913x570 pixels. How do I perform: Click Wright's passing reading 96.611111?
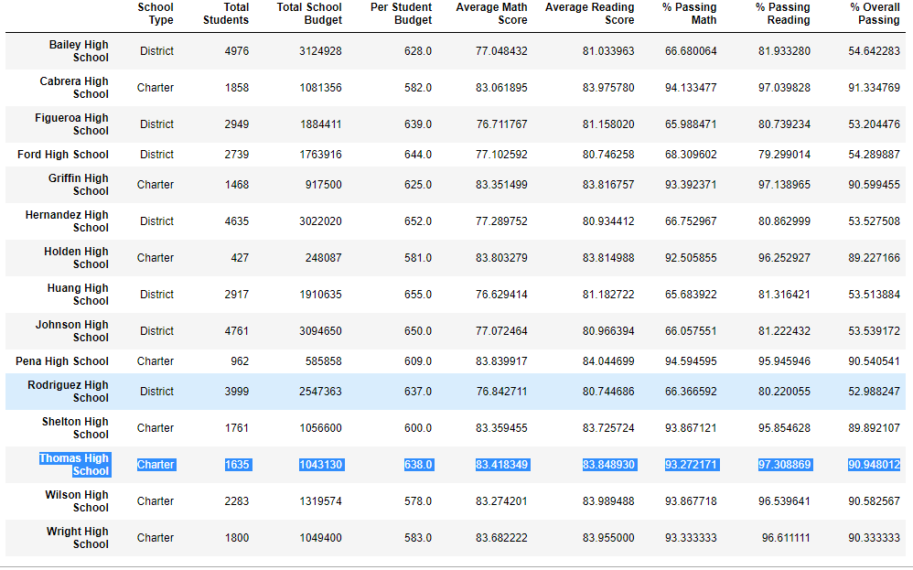point(786,538)
